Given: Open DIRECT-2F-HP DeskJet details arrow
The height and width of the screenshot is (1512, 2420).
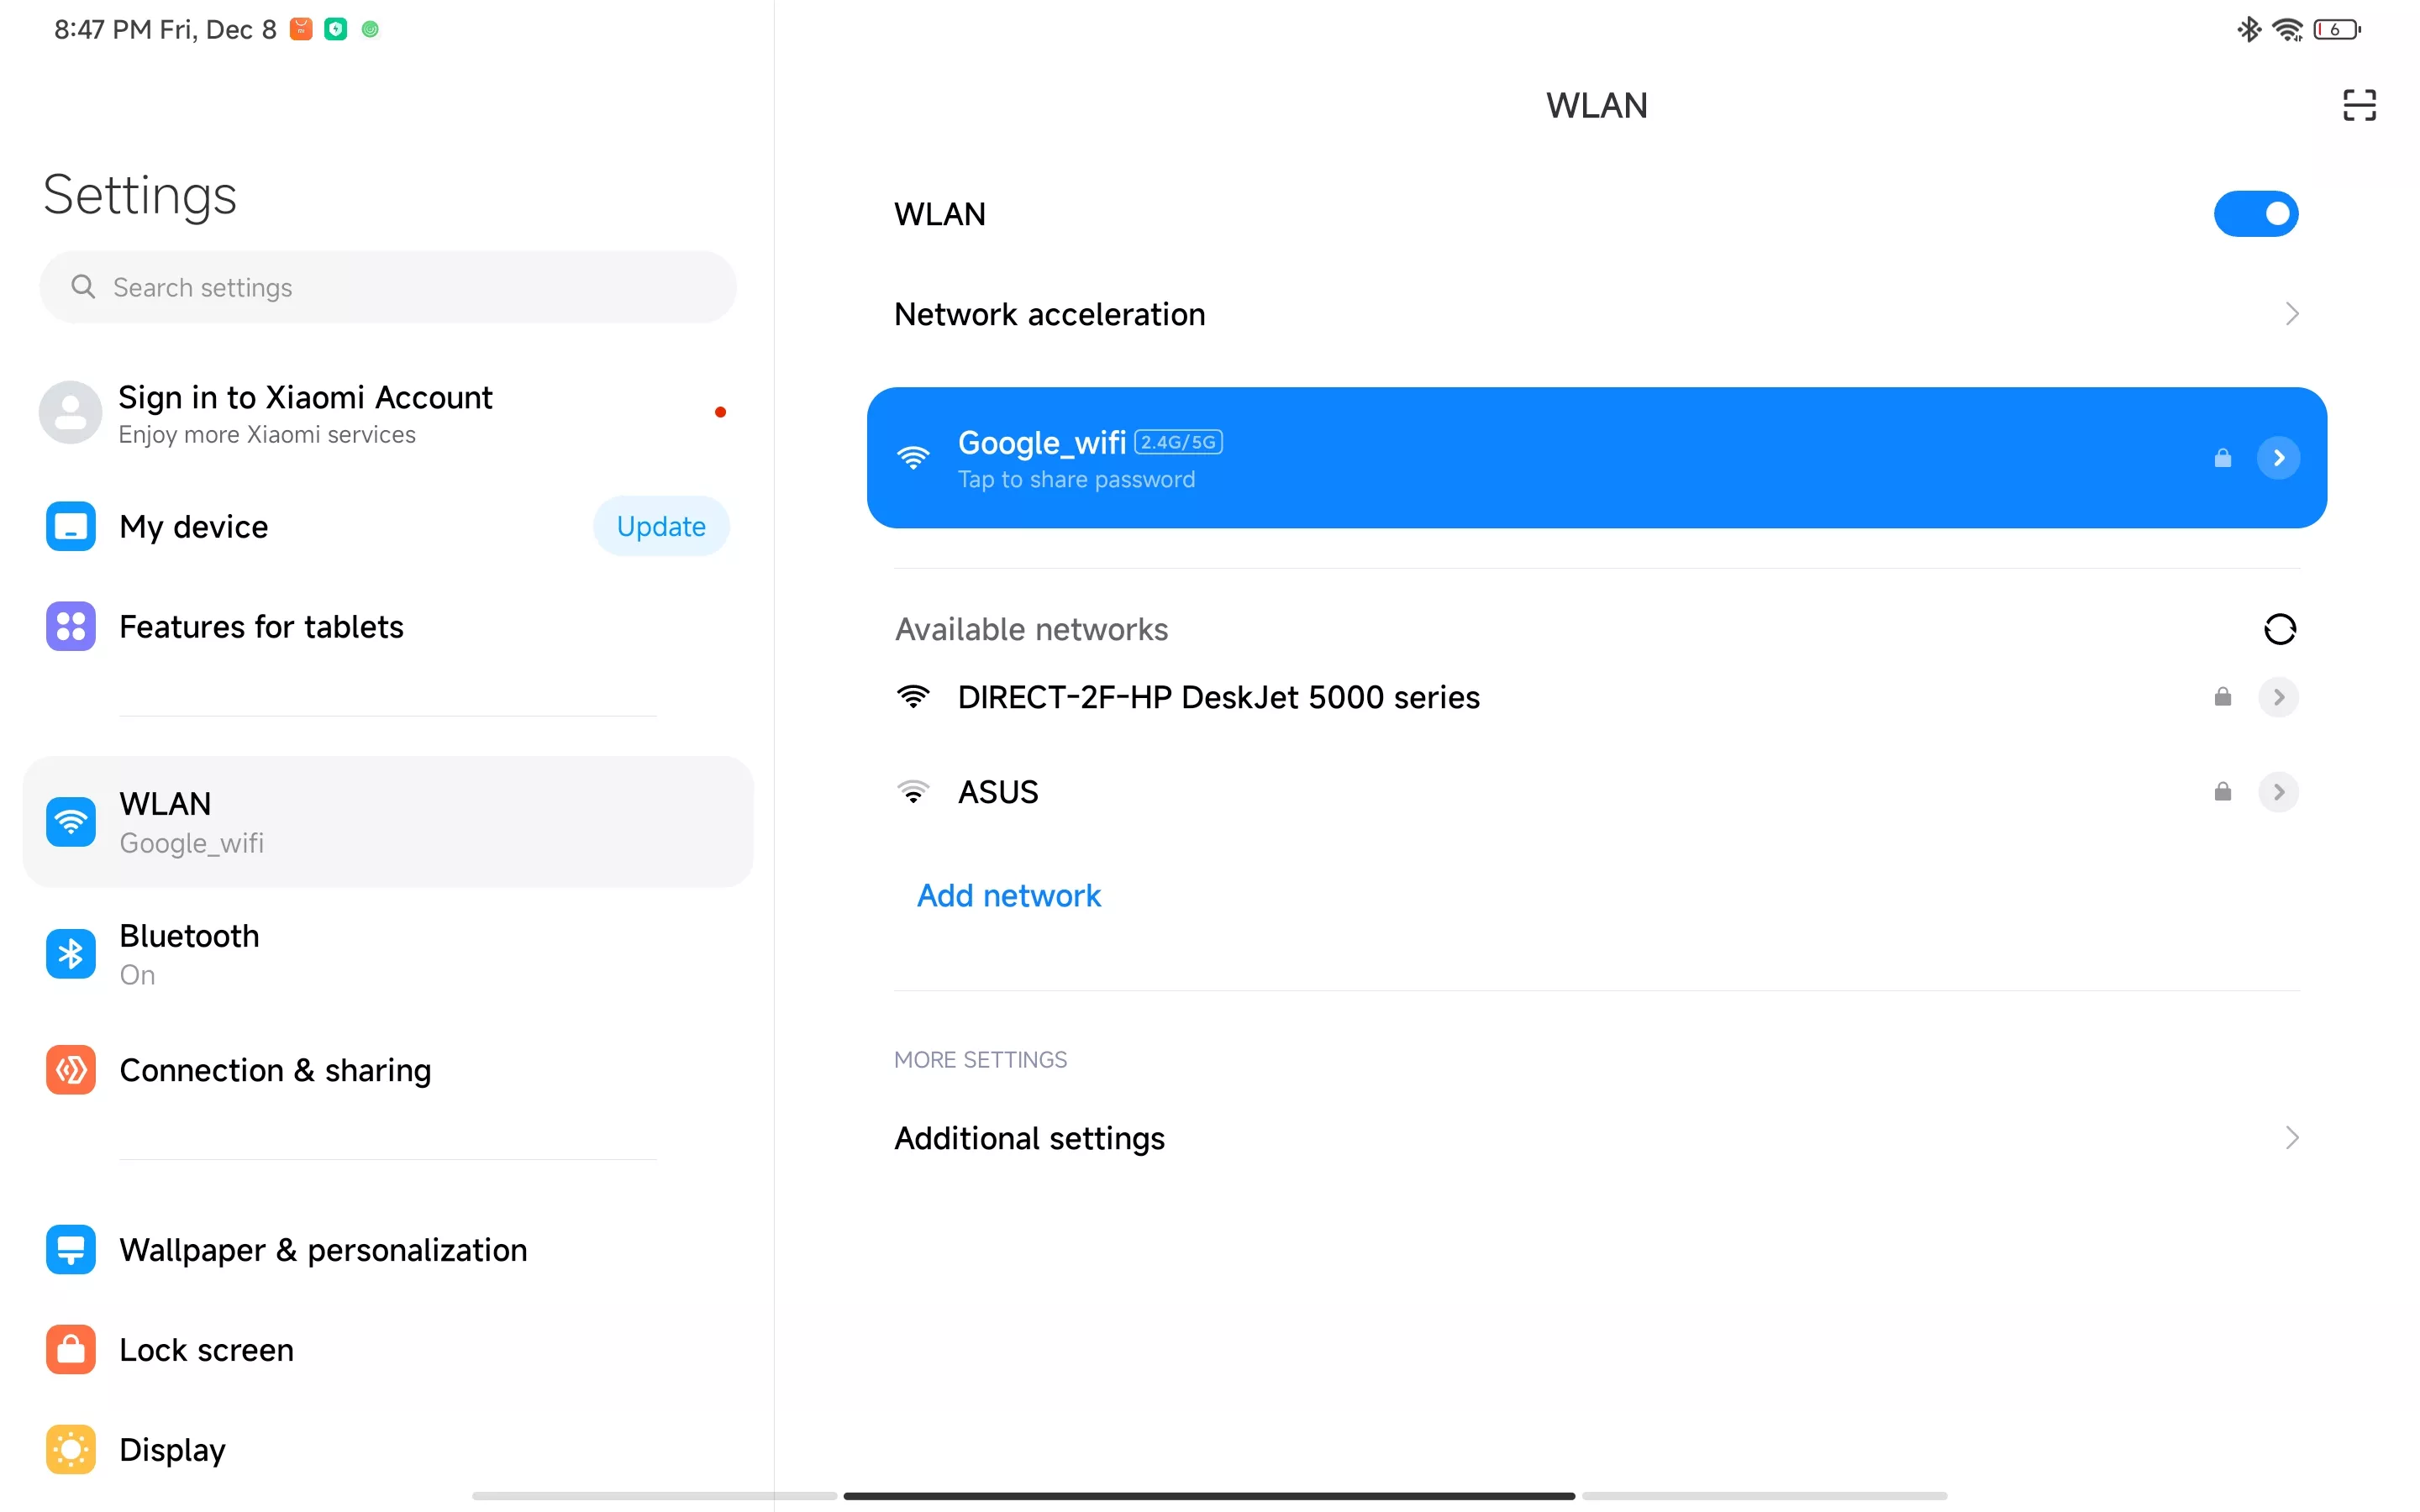Looking at the screenshot, I should pos(2278,696).
